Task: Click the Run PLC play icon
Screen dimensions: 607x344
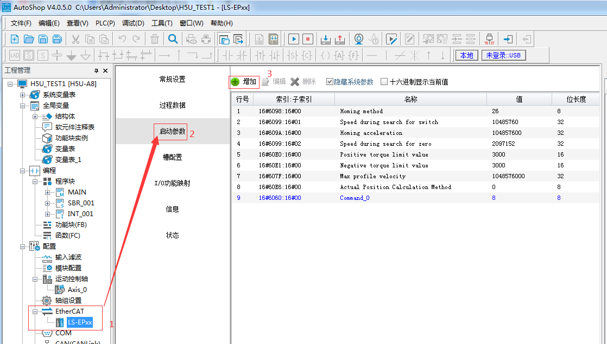Action: click(293, 39)
